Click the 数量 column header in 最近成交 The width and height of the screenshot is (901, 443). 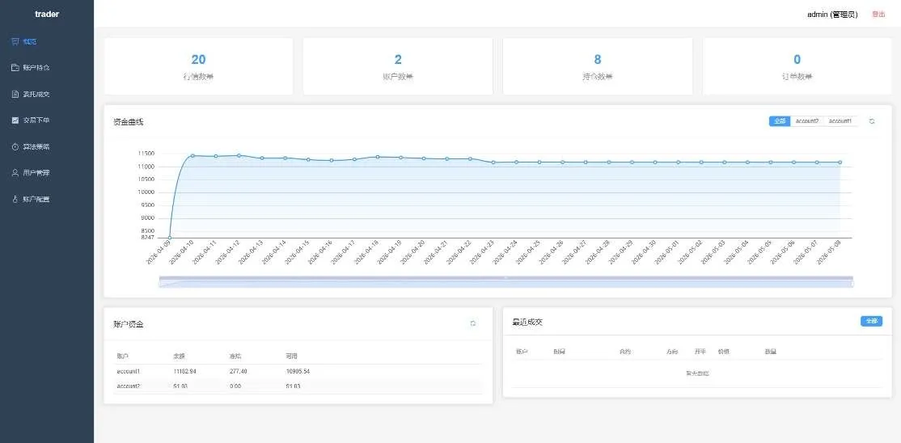pos(771,351)
